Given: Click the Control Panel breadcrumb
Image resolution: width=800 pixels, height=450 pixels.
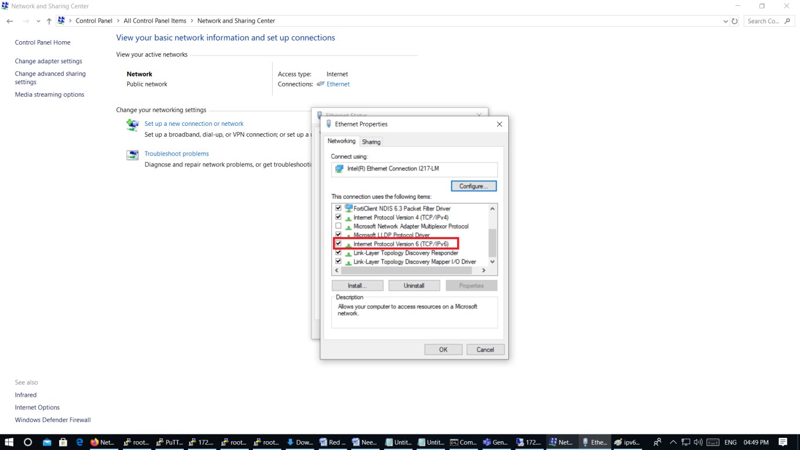Looking at the screenshot, I should 94,21.
